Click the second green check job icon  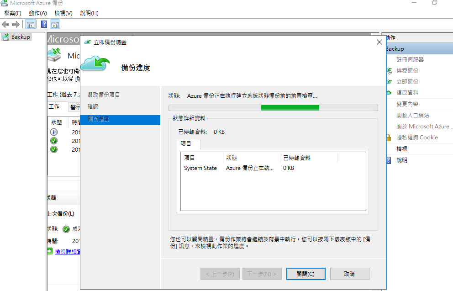point(54,149)
